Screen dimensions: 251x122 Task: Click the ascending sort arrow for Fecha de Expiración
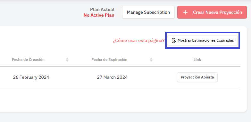click(151, 59)
